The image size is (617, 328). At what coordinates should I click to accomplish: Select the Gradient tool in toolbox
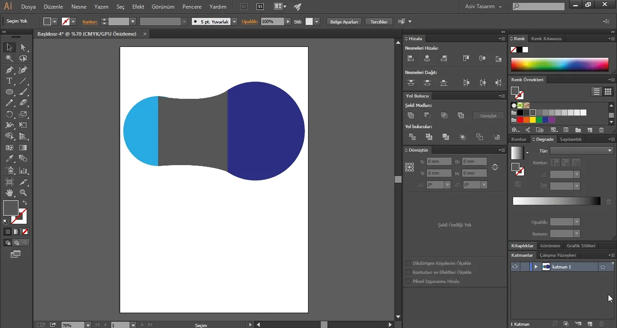click(x=23, y=148)
